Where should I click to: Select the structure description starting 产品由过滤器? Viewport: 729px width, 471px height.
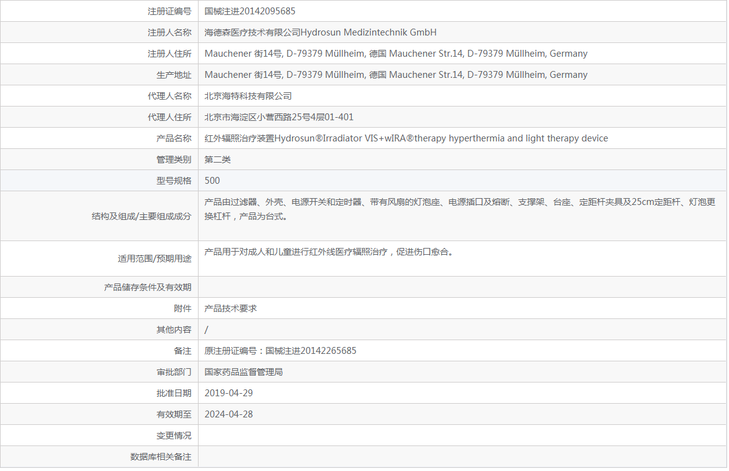coord(460,209)
